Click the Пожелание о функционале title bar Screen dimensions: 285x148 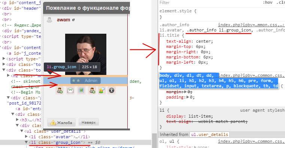(87, 8)
